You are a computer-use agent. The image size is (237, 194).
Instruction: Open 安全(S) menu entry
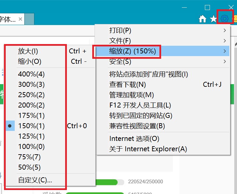162,61
